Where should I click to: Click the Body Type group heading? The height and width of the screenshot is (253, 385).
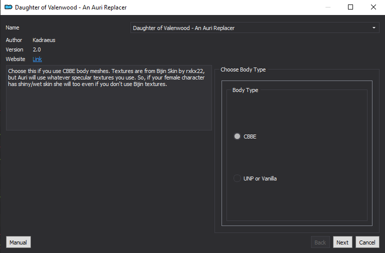pyautogui.click(x=245, y=90)
